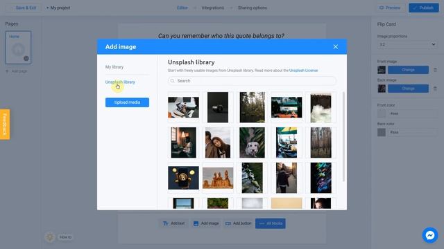Viewport: 444px width, 249px height.
Task: Click Add image in block toolbar
Action: 206,223
